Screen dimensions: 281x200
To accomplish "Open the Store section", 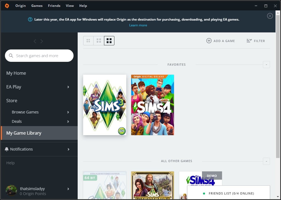I will point(12,101).
